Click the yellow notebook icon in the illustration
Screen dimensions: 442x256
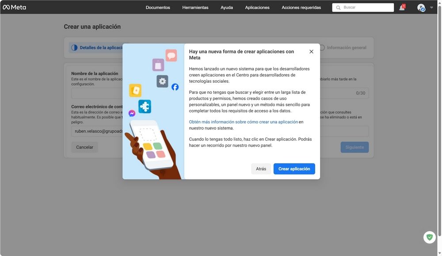(135, 90)
